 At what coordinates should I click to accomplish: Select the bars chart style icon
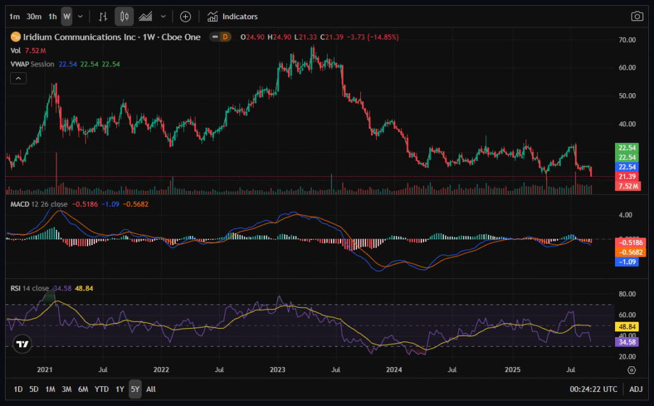pyautogui.click(x=103, y=16)
